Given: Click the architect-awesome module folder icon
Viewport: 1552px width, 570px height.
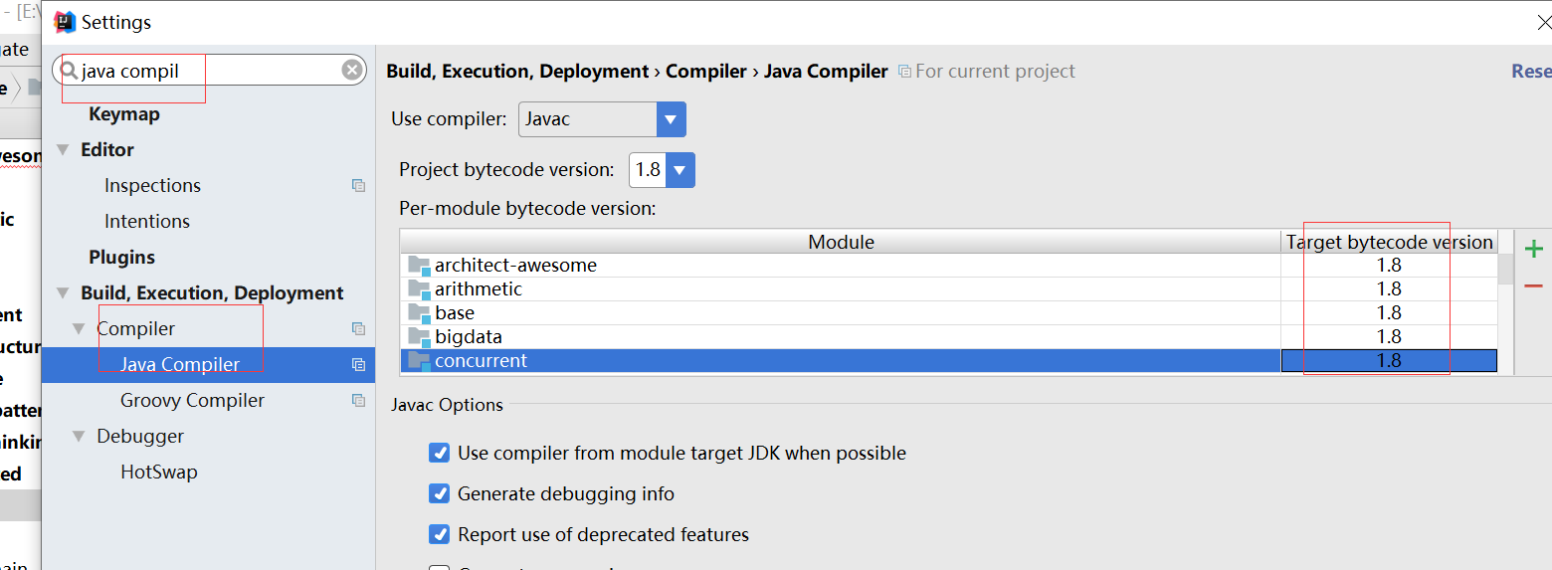Looking at the screenshot, I should pos(419,266).
